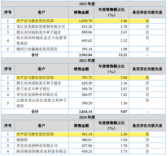Select 龙江县美源农资销售有限公司 customer cell
Screen dimensions: 168x156
[x=42, y=26]
